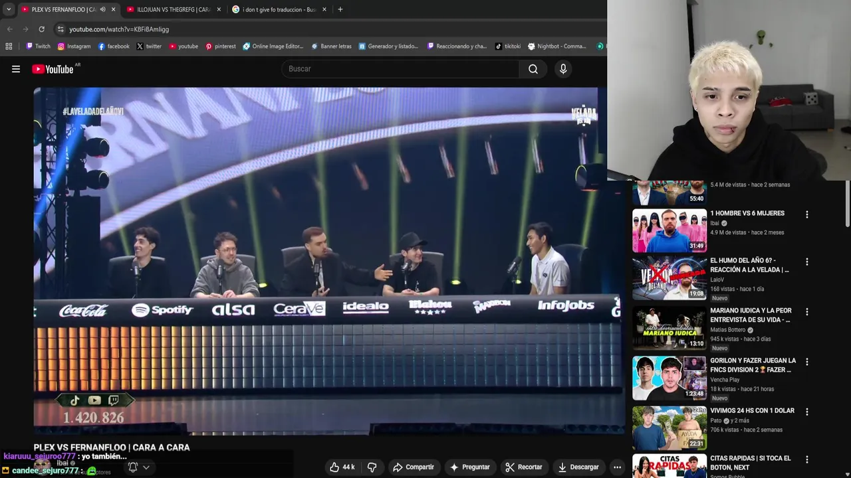Open the 55:40 duration video thumbnail

(x=669, y=193)
